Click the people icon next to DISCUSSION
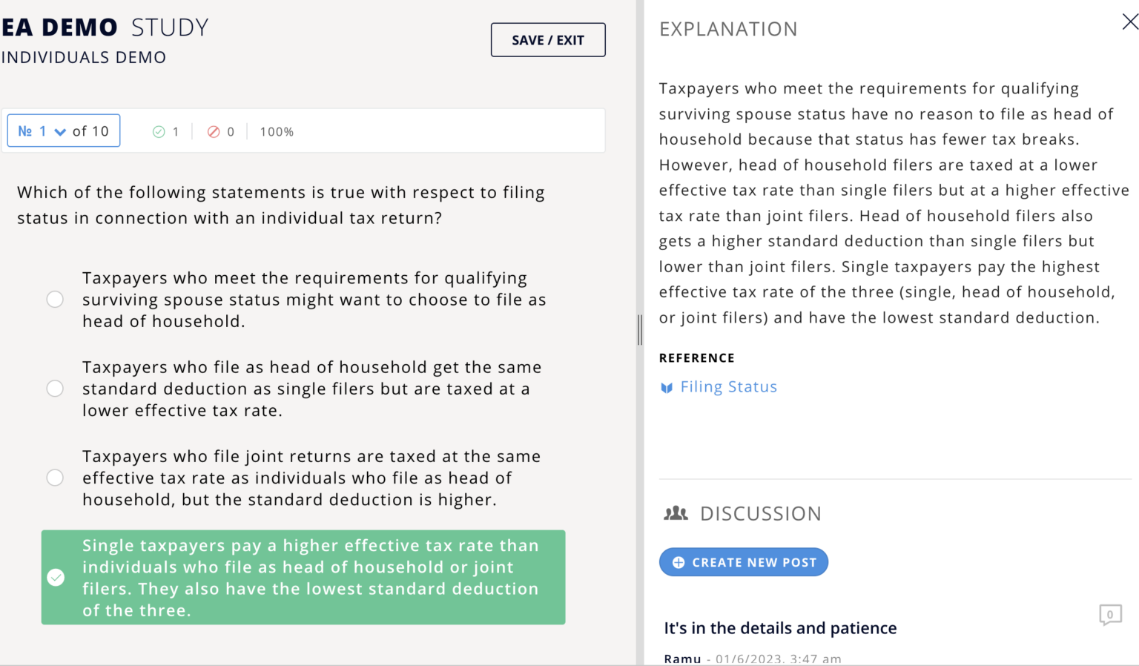Viewport: 1139px width, 666px height. pos(676,512)
